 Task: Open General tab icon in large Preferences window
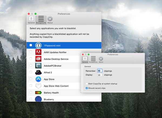[x=31, y=19]
